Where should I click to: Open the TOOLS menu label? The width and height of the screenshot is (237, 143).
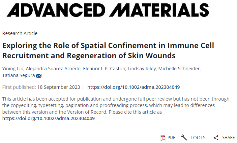[x=198, y=138]
